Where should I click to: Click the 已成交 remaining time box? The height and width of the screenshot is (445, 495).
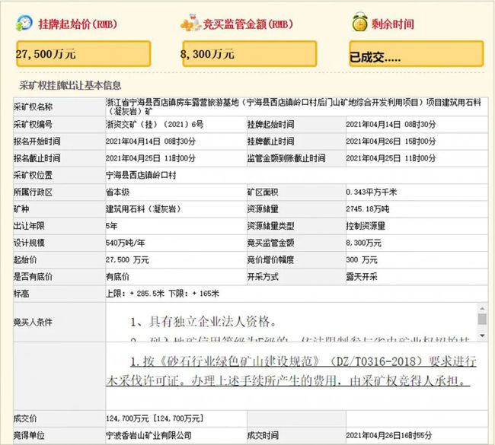click(415, 54)
